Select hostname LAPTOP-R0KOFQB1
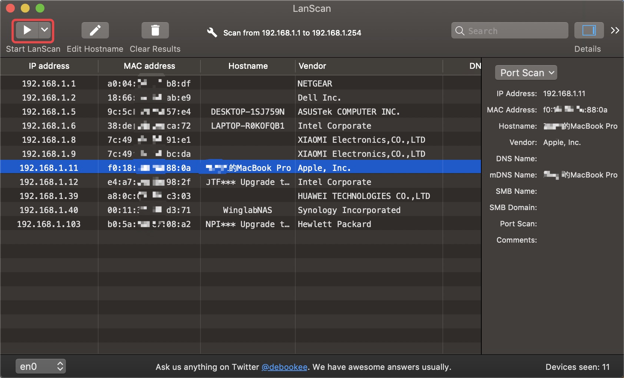The image size is (624, 378). [x=248, y=126]
